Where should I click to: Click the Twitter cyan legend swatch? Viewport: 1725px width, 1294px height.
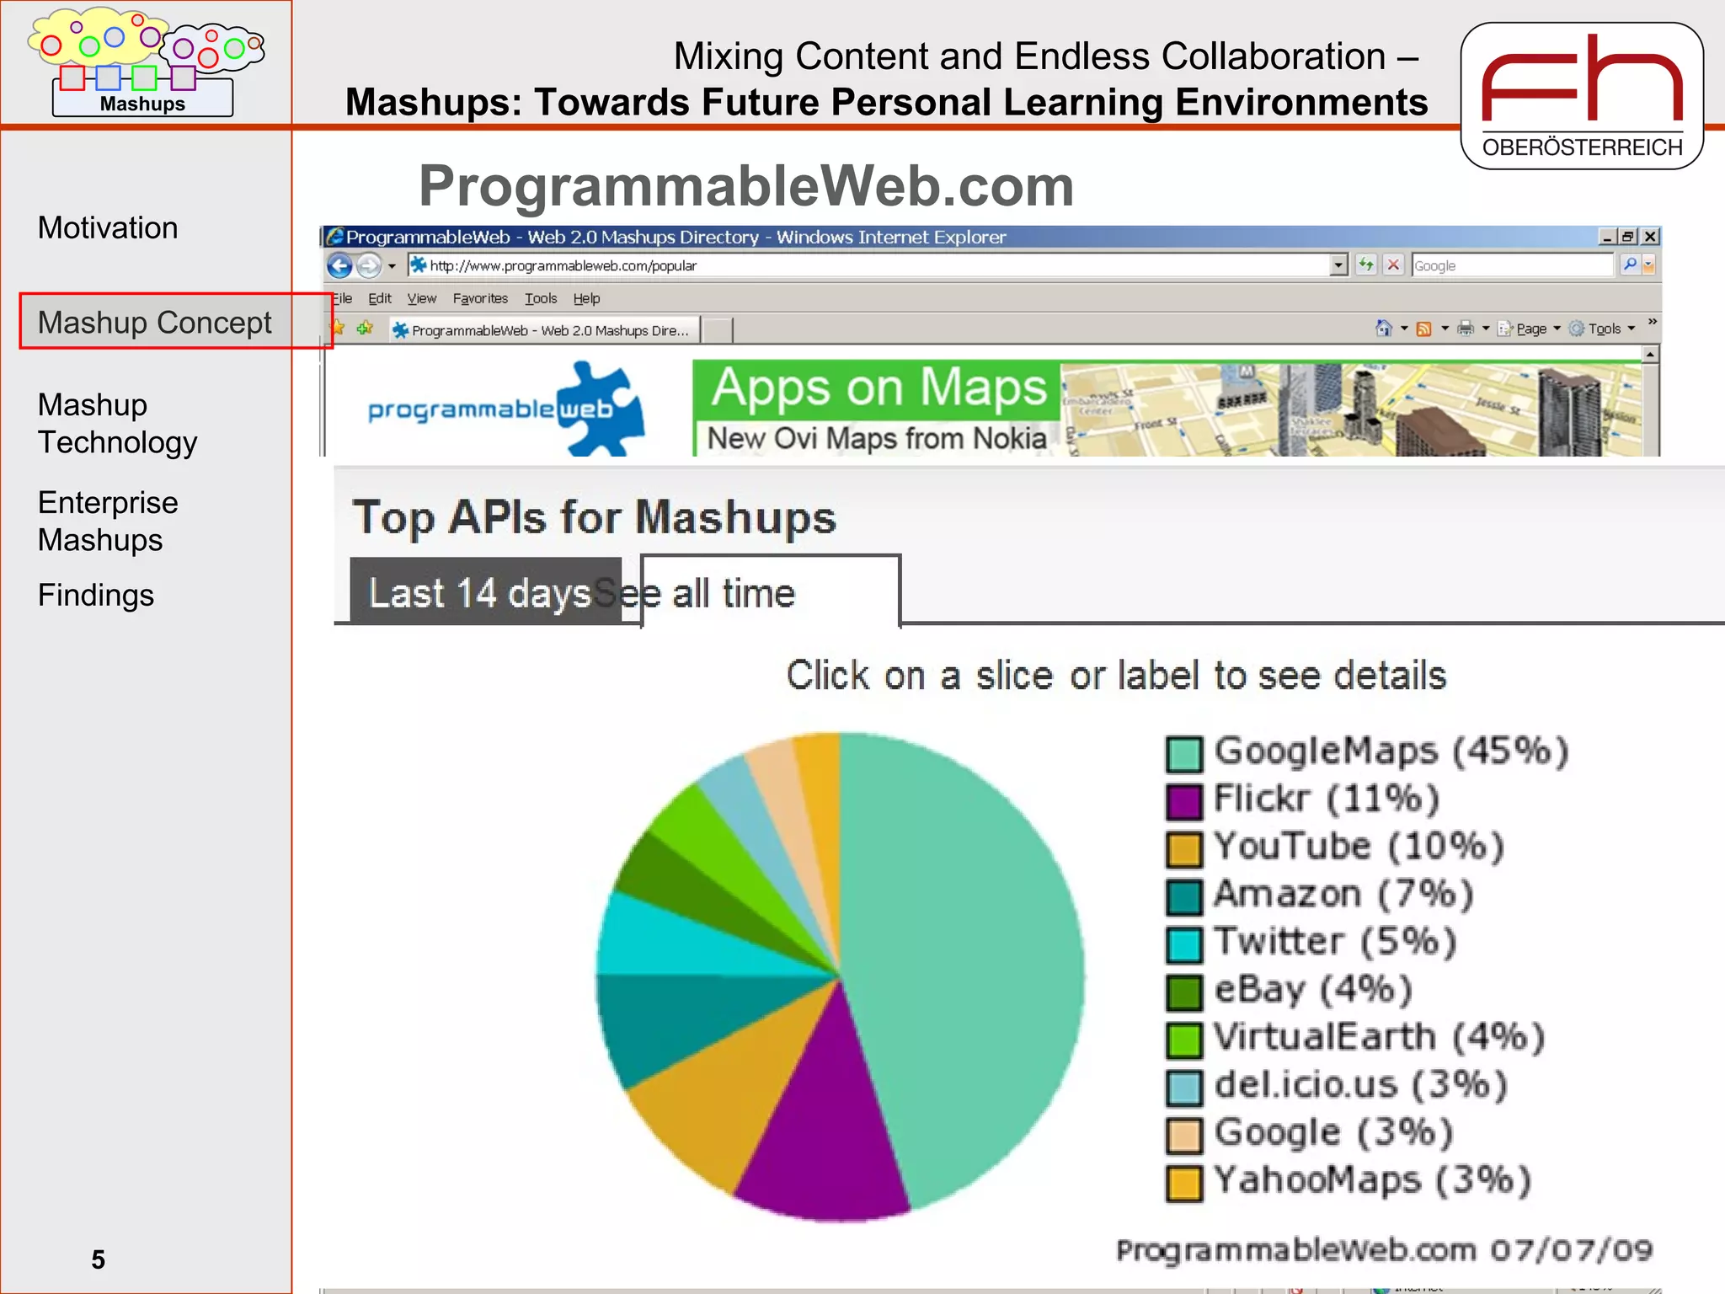1184,944
